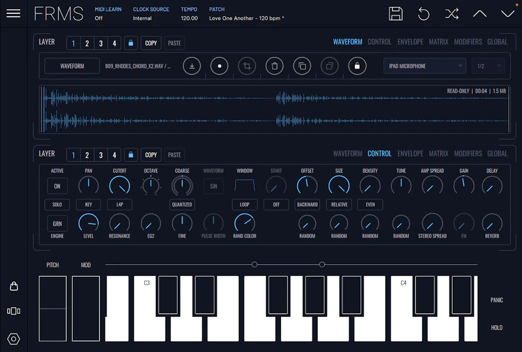
Task: Open the hamburger main menu
Action: click(x=13, y=14)
